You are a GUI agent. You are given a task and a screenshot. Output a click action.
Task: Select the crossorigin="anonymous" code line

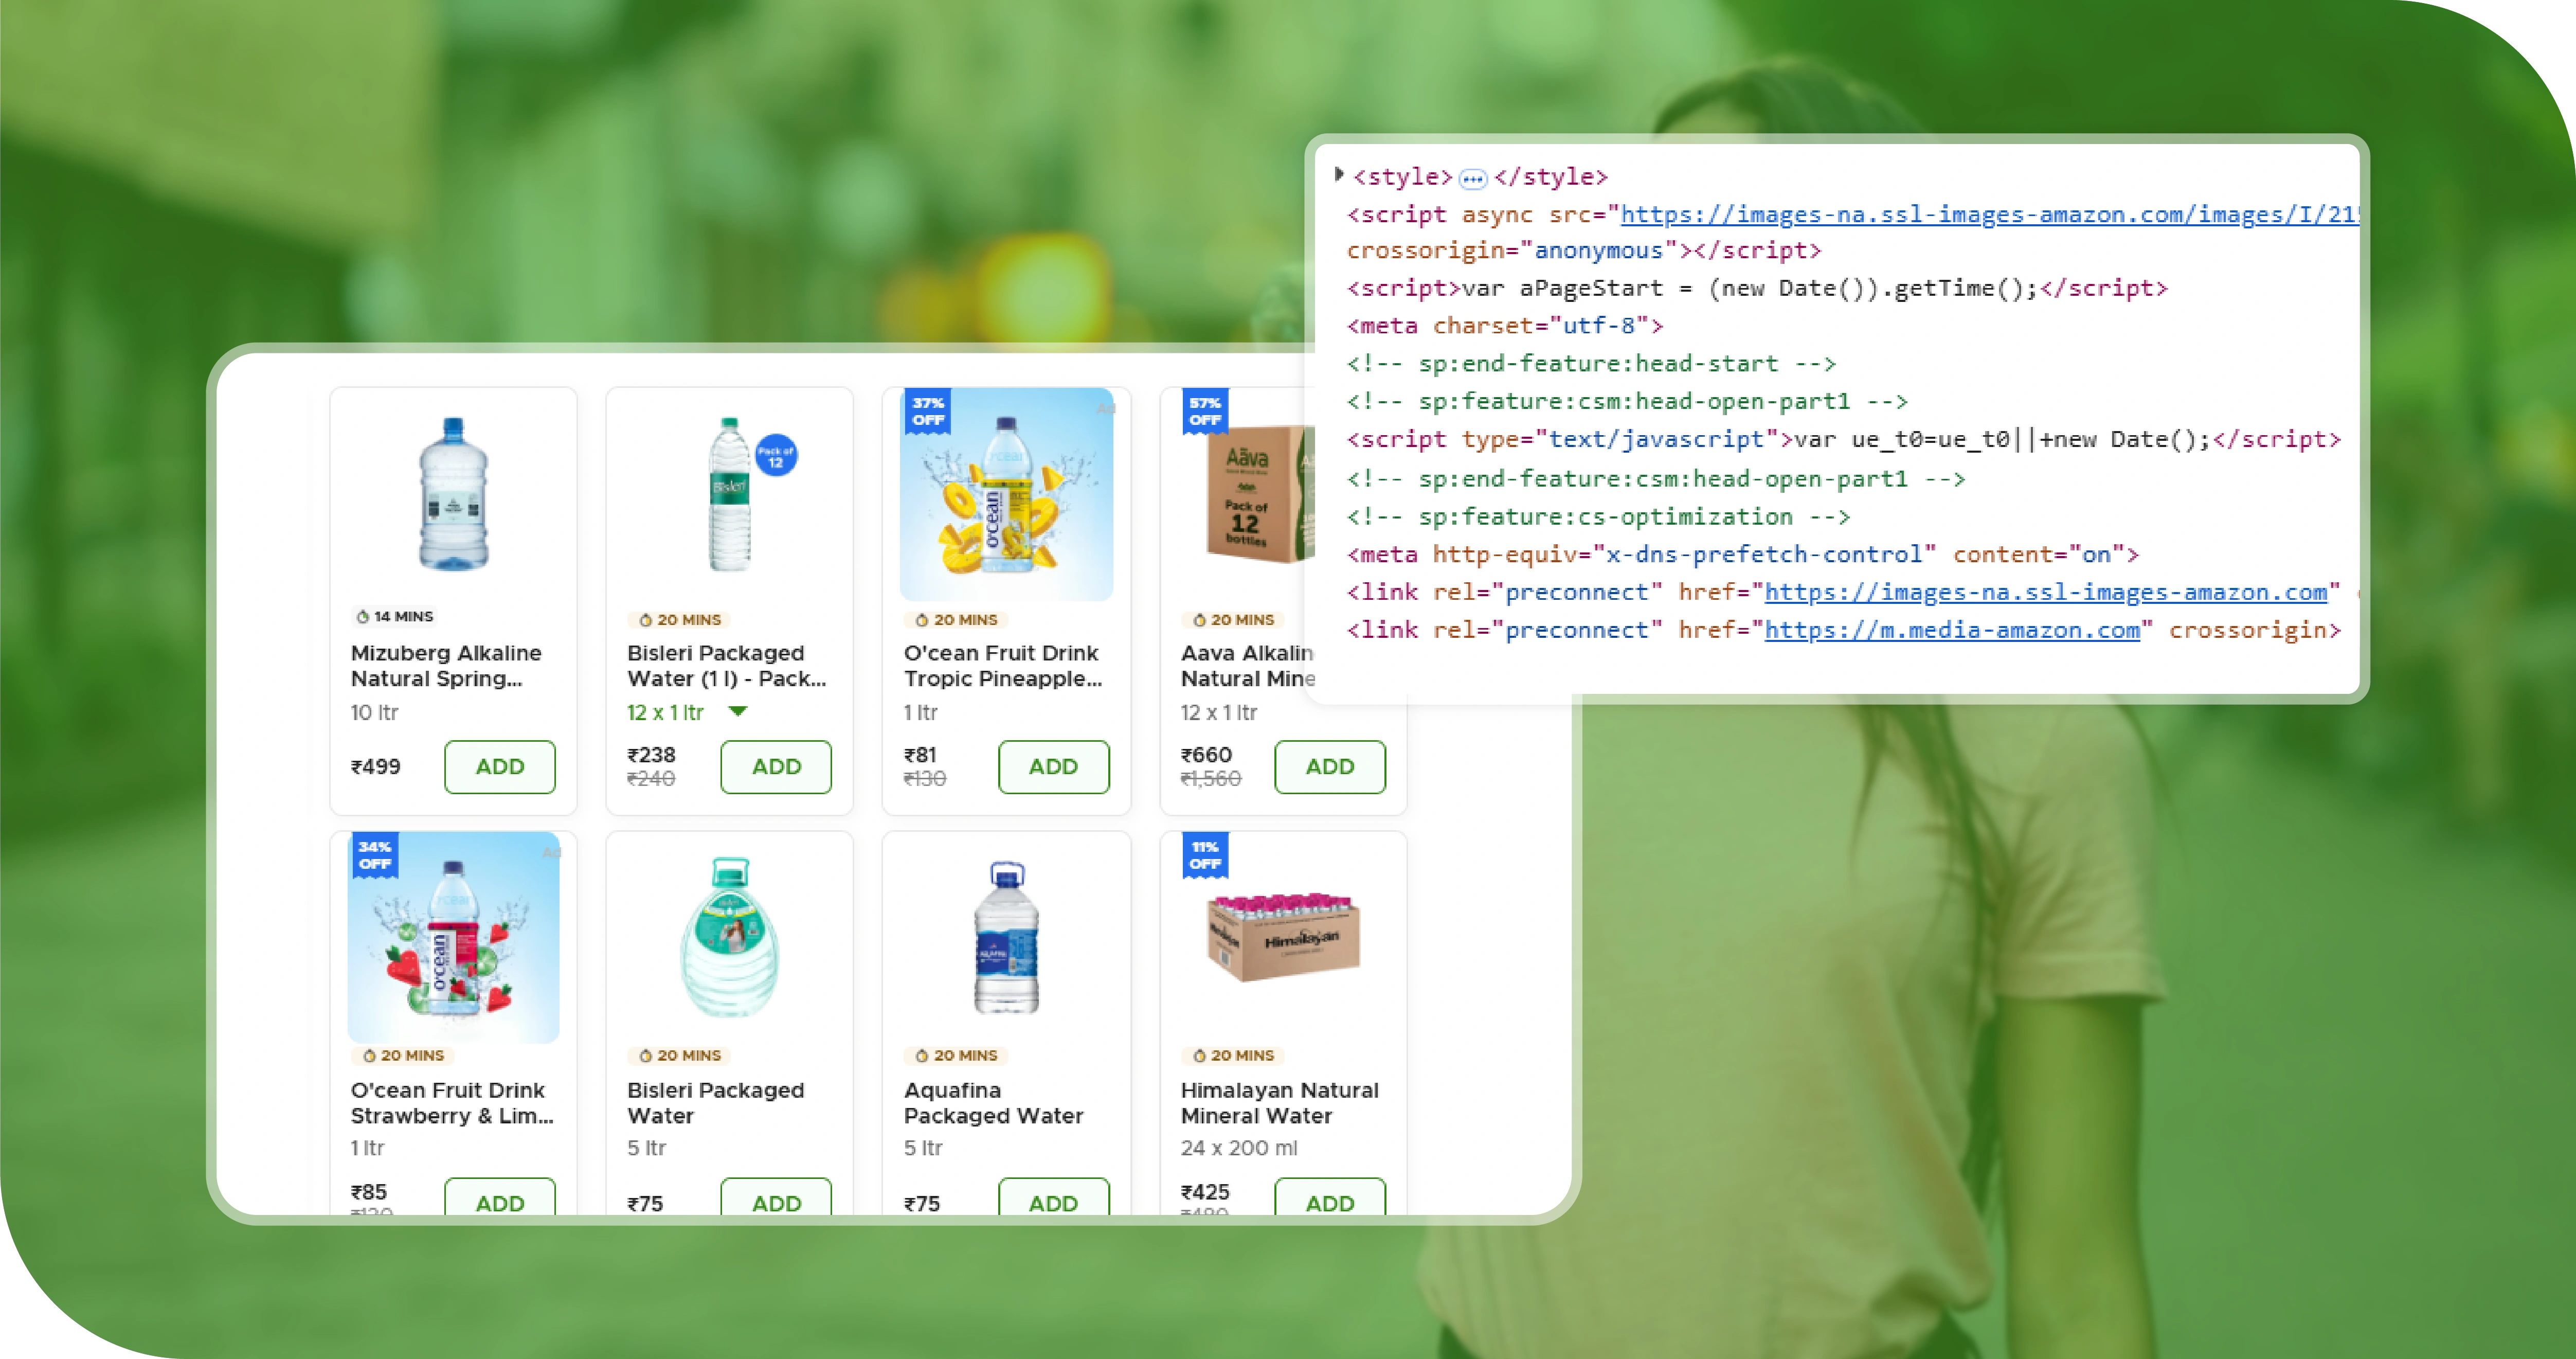[1584, 250]
